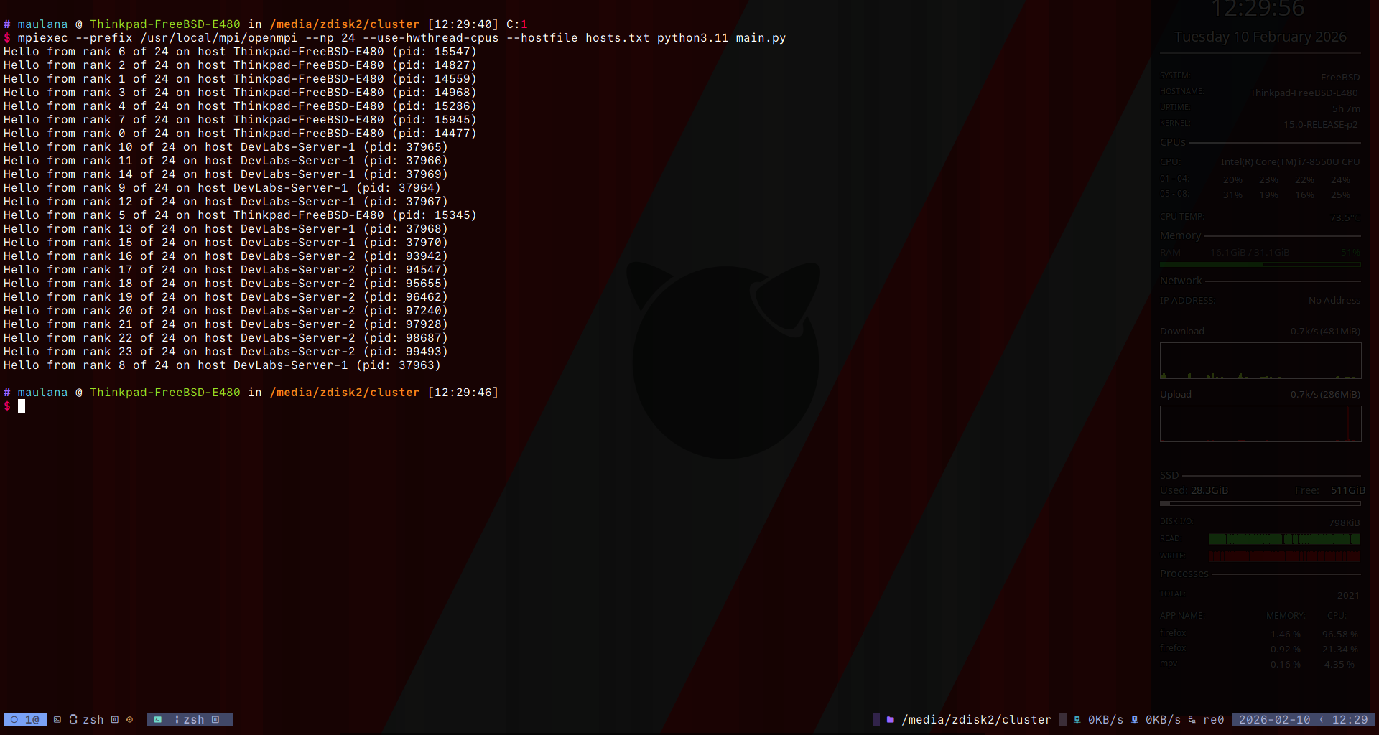Click the orange refresh icon after first zsh
Image resolution: width=1379 pixels, height=735 pixels.
[x=130, y=719]
